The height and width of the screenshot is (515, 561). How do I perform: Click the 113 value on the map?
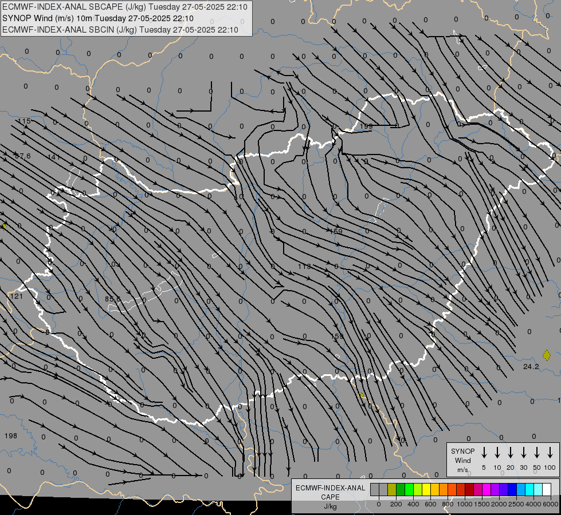coord(304,266)
